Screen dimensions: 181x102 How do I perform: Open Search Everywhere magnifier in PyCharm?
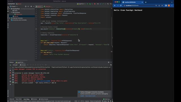coord(111,4)
